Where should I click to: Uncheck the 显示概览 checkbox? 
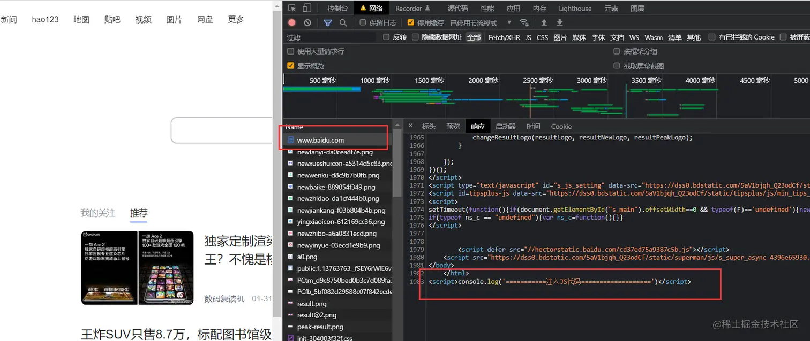(291, 66)
